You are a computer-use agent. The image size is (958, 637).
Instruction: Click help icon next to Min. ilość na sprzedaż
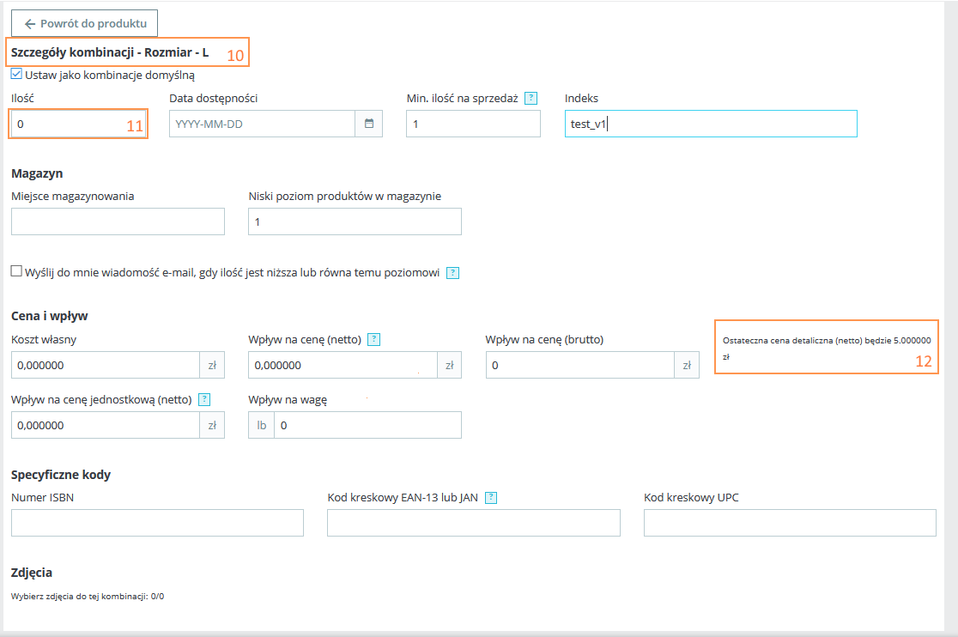531,98
